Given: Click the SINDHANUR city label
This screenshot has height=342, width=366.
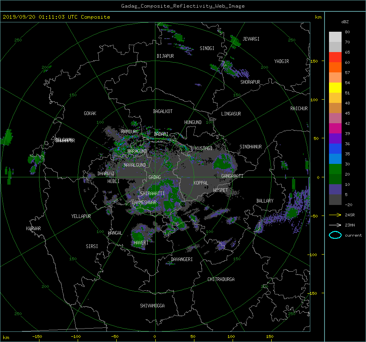Looking at the screenshot, I should pyautogui.click(x=251, y=147).
